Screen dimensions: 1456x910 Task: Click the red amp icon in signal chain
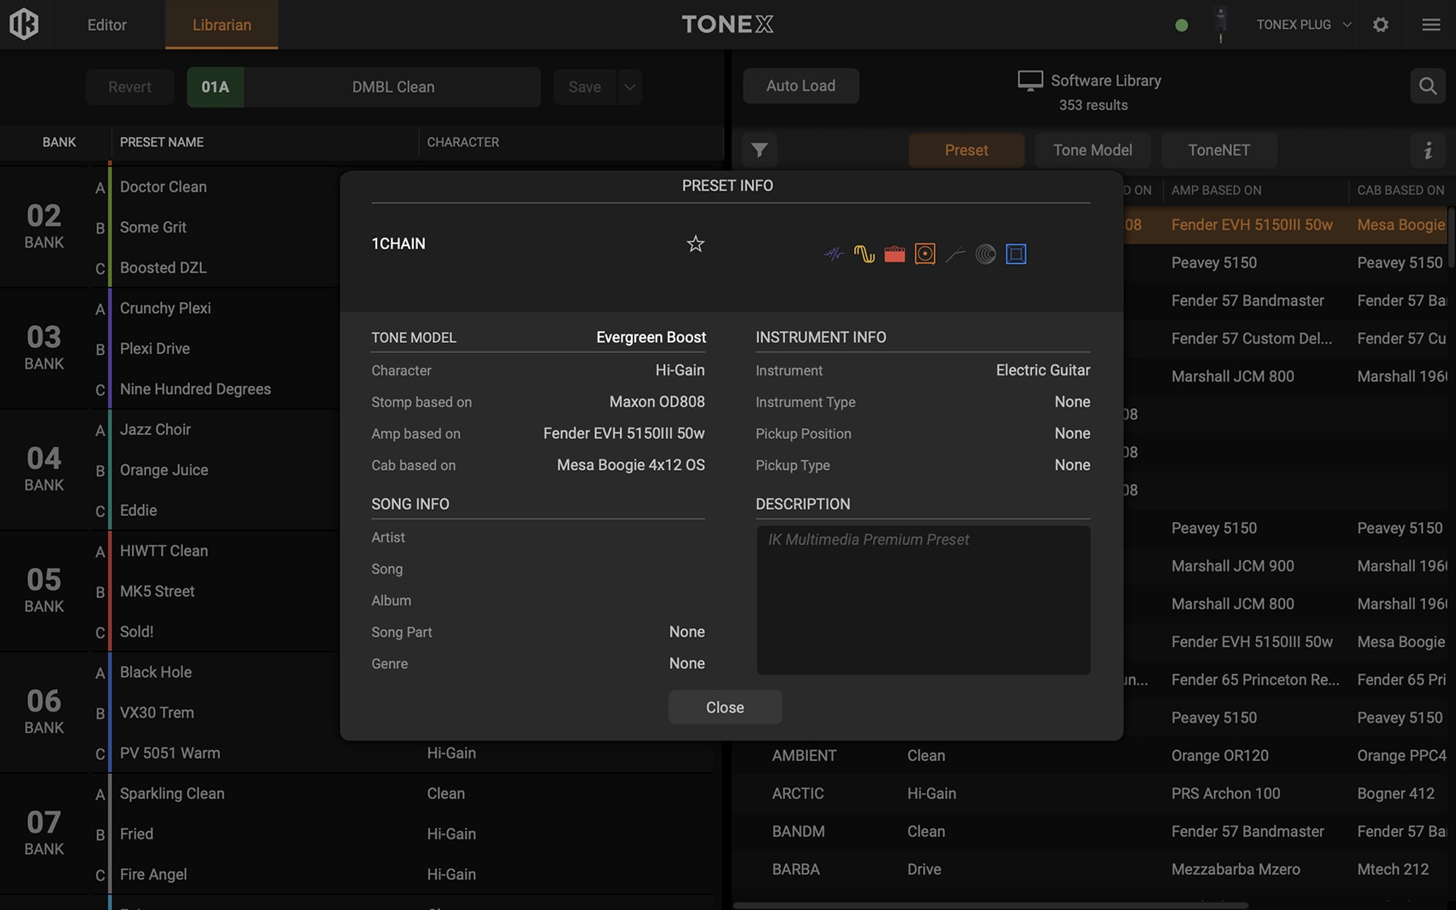click(x=894, y=254)
